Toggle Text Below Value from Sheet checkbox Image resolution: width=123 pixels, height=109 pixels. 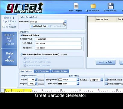[x=25, y=65]
